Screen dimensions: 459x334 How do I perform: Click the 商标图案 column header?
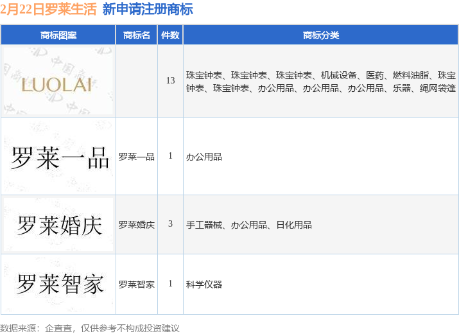coord(58,35)
